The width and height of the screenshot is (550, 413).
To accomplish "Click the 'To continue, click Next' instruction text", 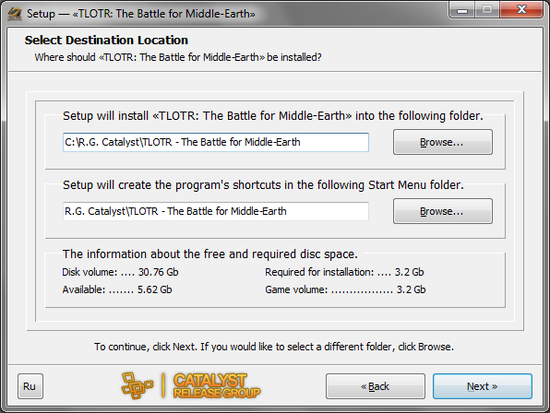I will (274, 347).
